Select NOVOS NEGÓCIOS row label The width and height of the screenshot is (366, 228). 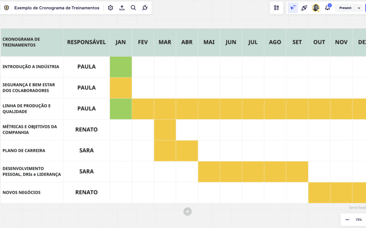[x=22, y=192]
